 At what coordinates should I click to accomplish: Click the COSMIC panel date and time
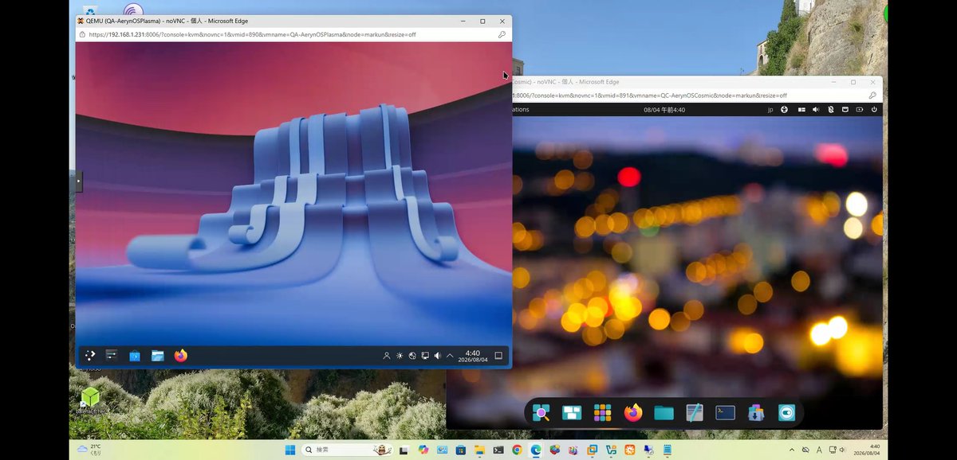tap(664, 110)
